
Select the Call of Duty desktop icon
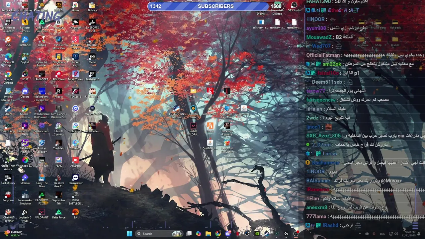pos(8,179)
